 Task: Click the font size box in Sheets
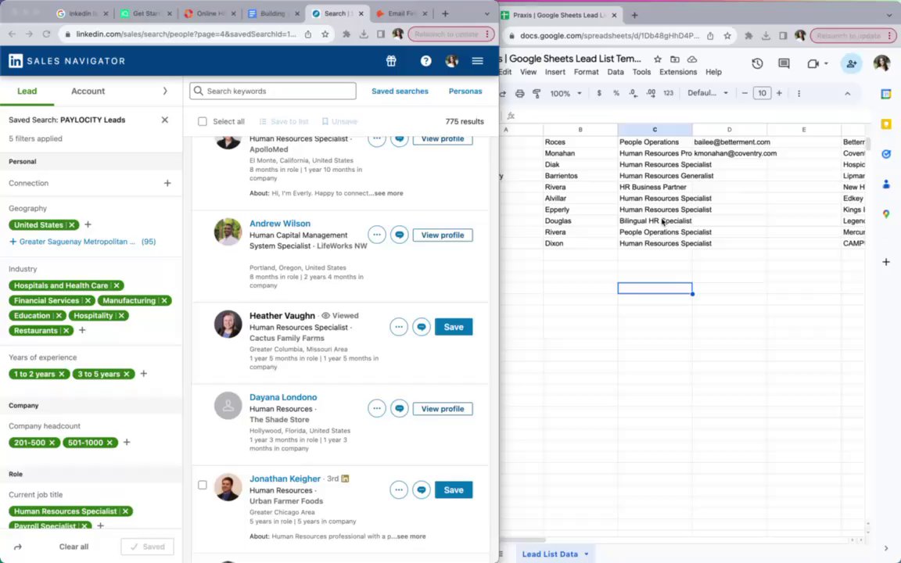coord(762,93)
